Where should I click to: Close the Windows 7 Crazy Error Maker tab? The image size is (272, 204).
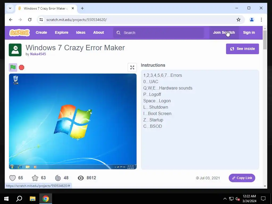(x=73, y=8)
